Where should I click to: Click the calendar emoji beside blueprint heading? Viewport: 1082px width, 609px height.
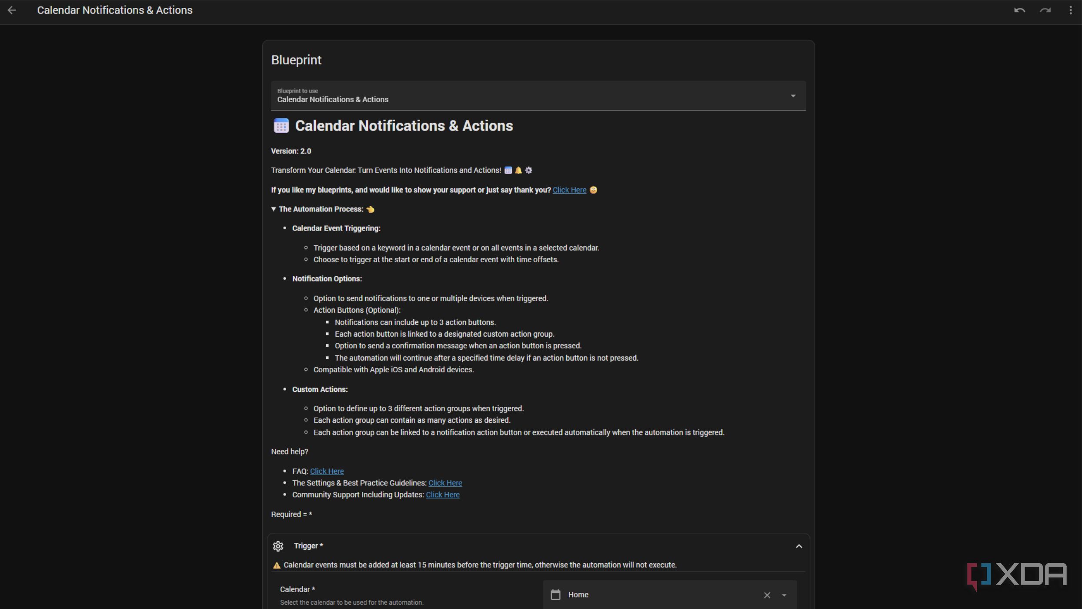coord(281,126)
